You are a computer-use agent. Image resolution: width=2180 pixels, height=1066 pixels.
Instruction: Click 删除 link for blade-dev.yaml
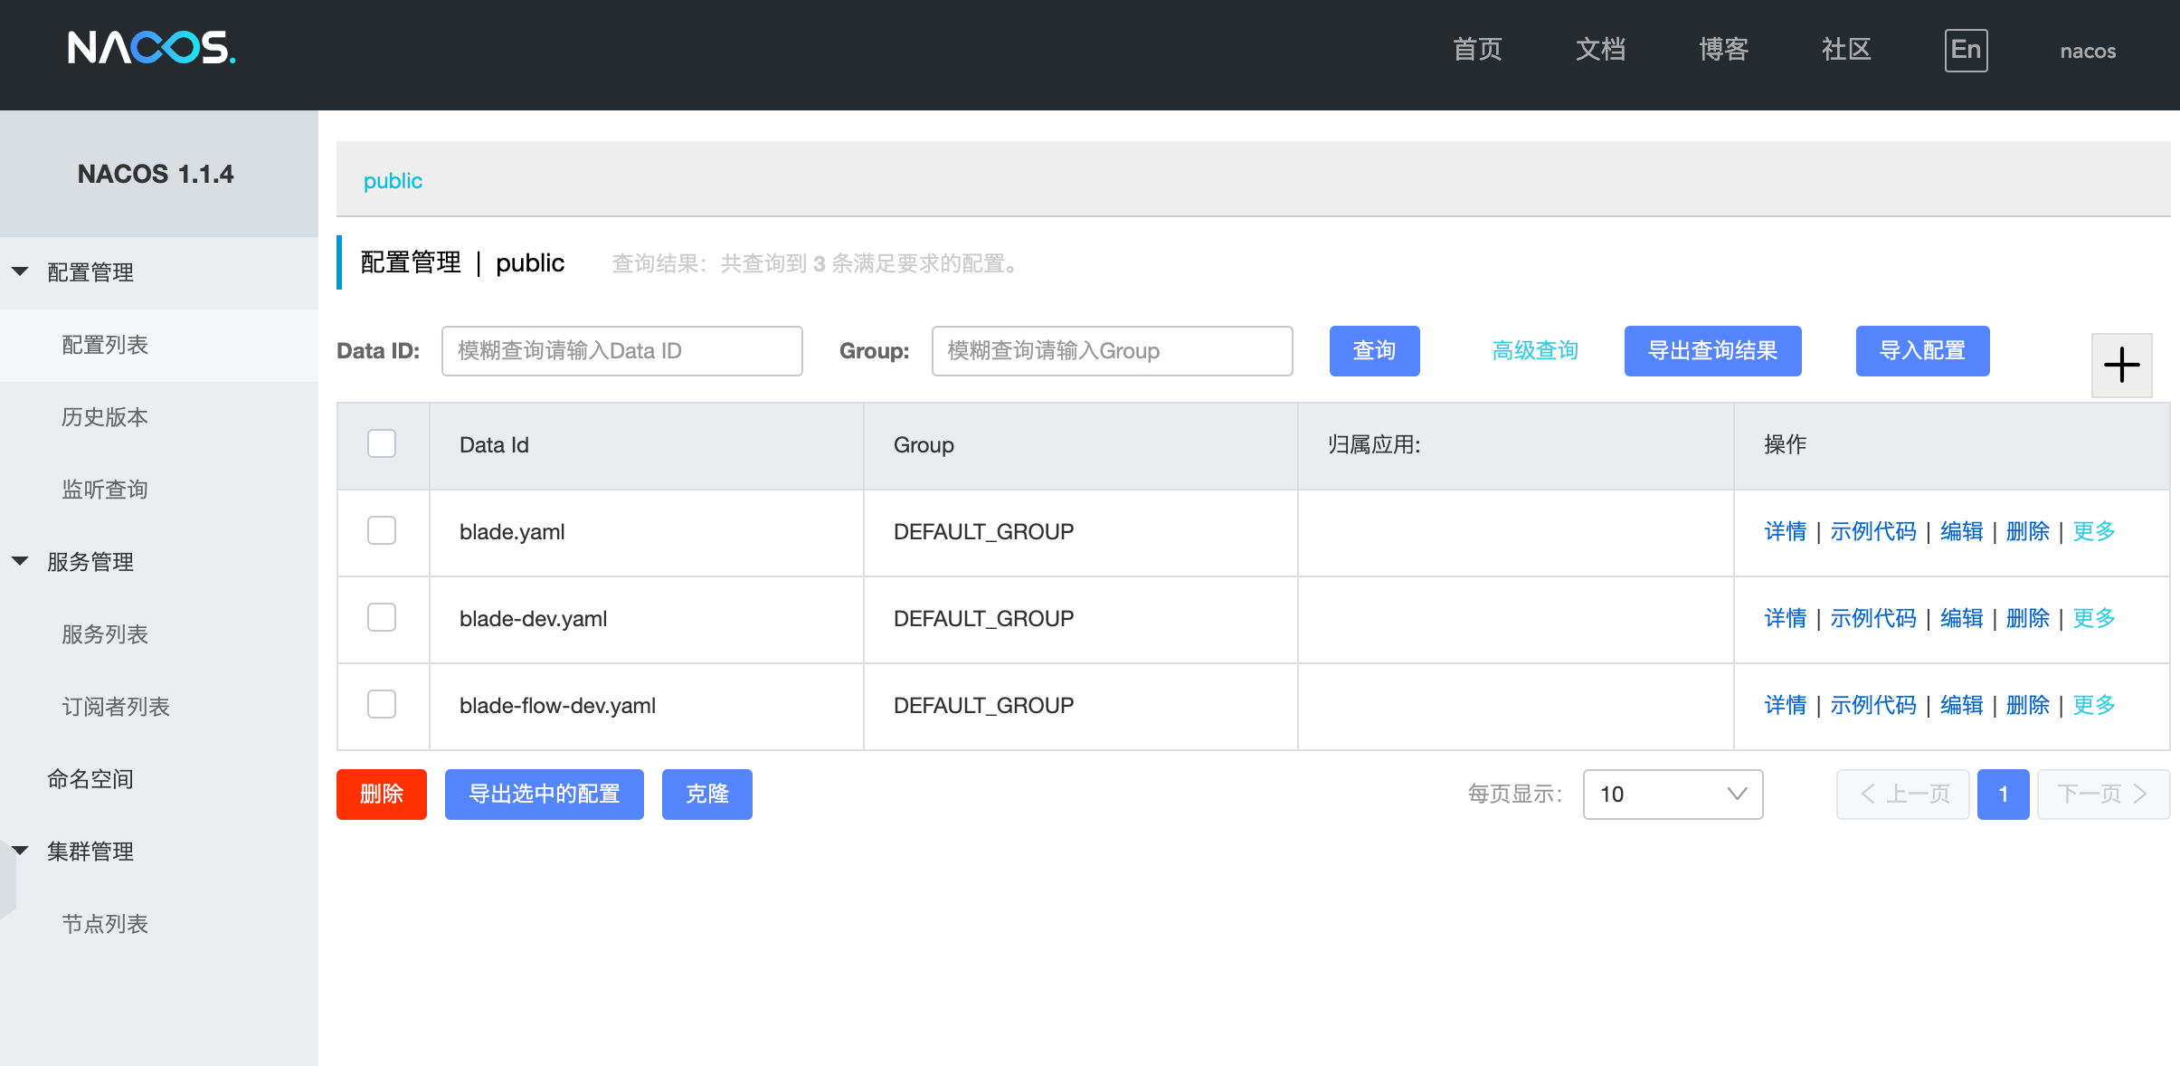tap(2028, 618)
